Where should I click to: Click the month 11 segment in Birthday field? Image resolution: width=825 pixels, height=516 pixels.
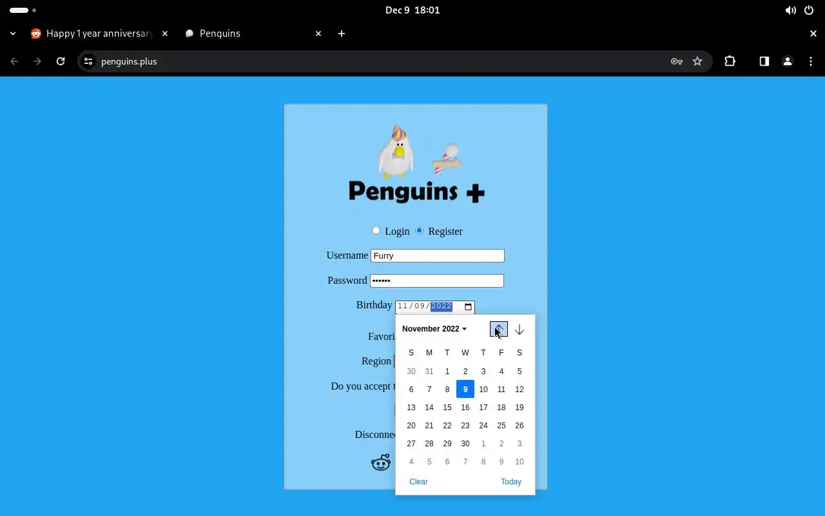point(403,306)
